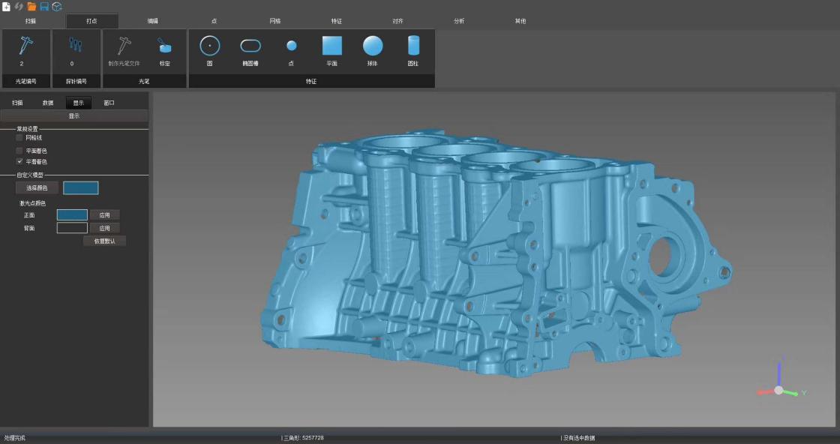Open the orange folder icon
840x444 pixels.
click(x=31, y=6)
